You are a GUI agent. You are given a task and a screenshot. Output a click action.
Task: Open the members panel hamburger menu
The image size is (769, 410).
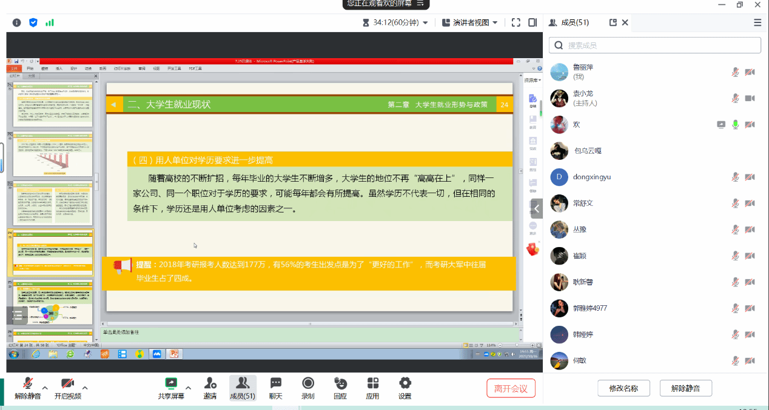click(757, 22)
